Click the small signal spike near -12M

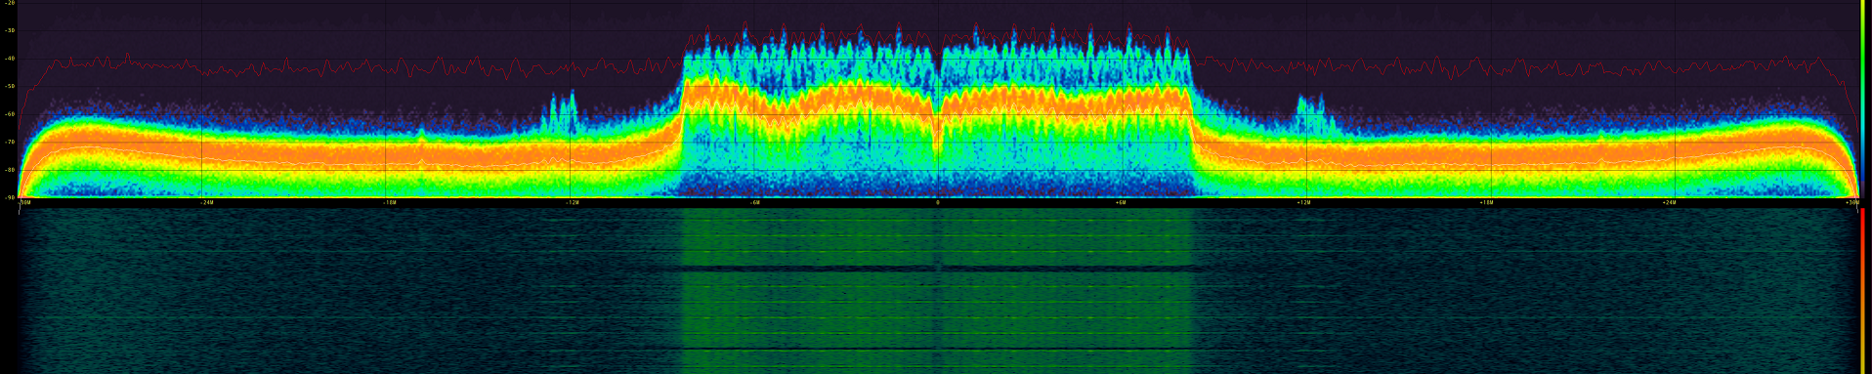[562, 109]
